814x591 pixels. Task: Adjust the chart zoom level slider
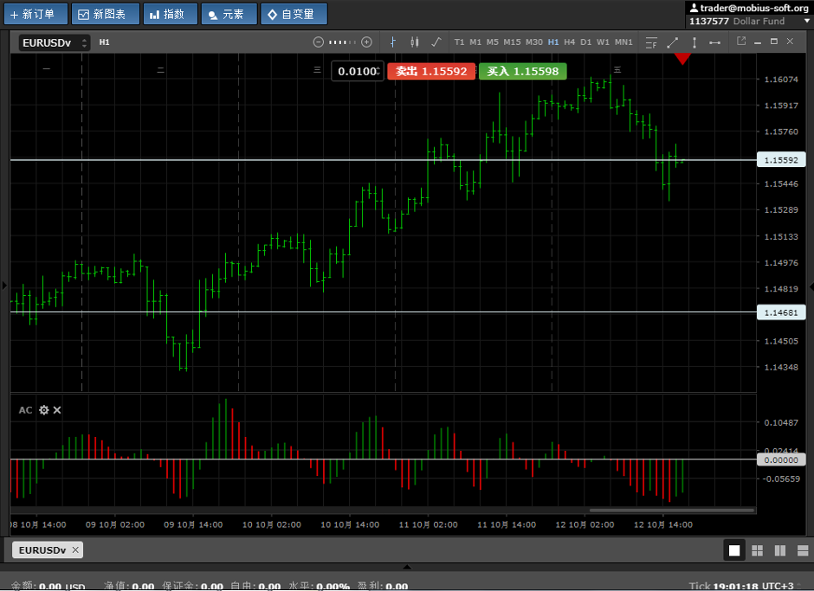(x=343, y=42)
